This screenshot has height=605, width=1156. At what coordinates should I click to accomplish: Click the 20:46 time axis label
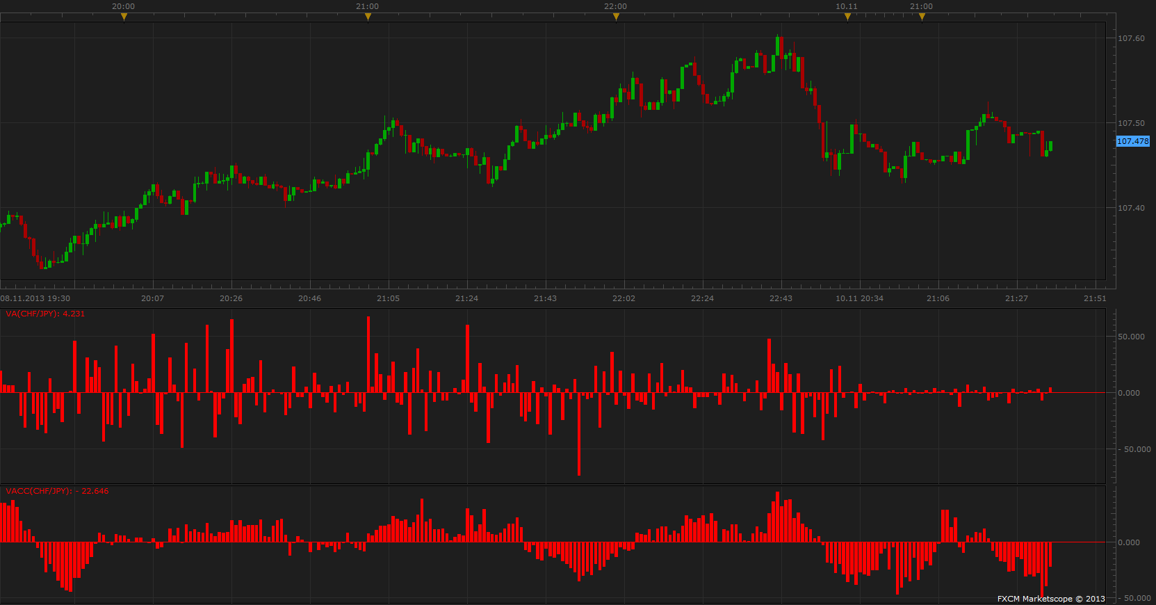(310, 298)
